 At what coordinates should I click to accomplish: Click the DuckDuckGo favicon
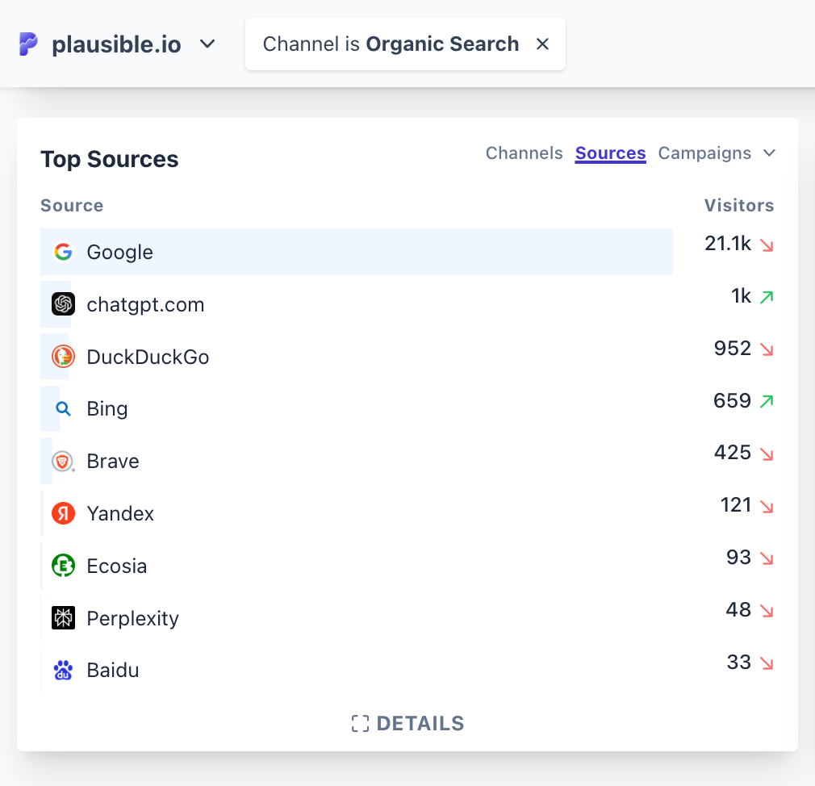coord(63,357)
